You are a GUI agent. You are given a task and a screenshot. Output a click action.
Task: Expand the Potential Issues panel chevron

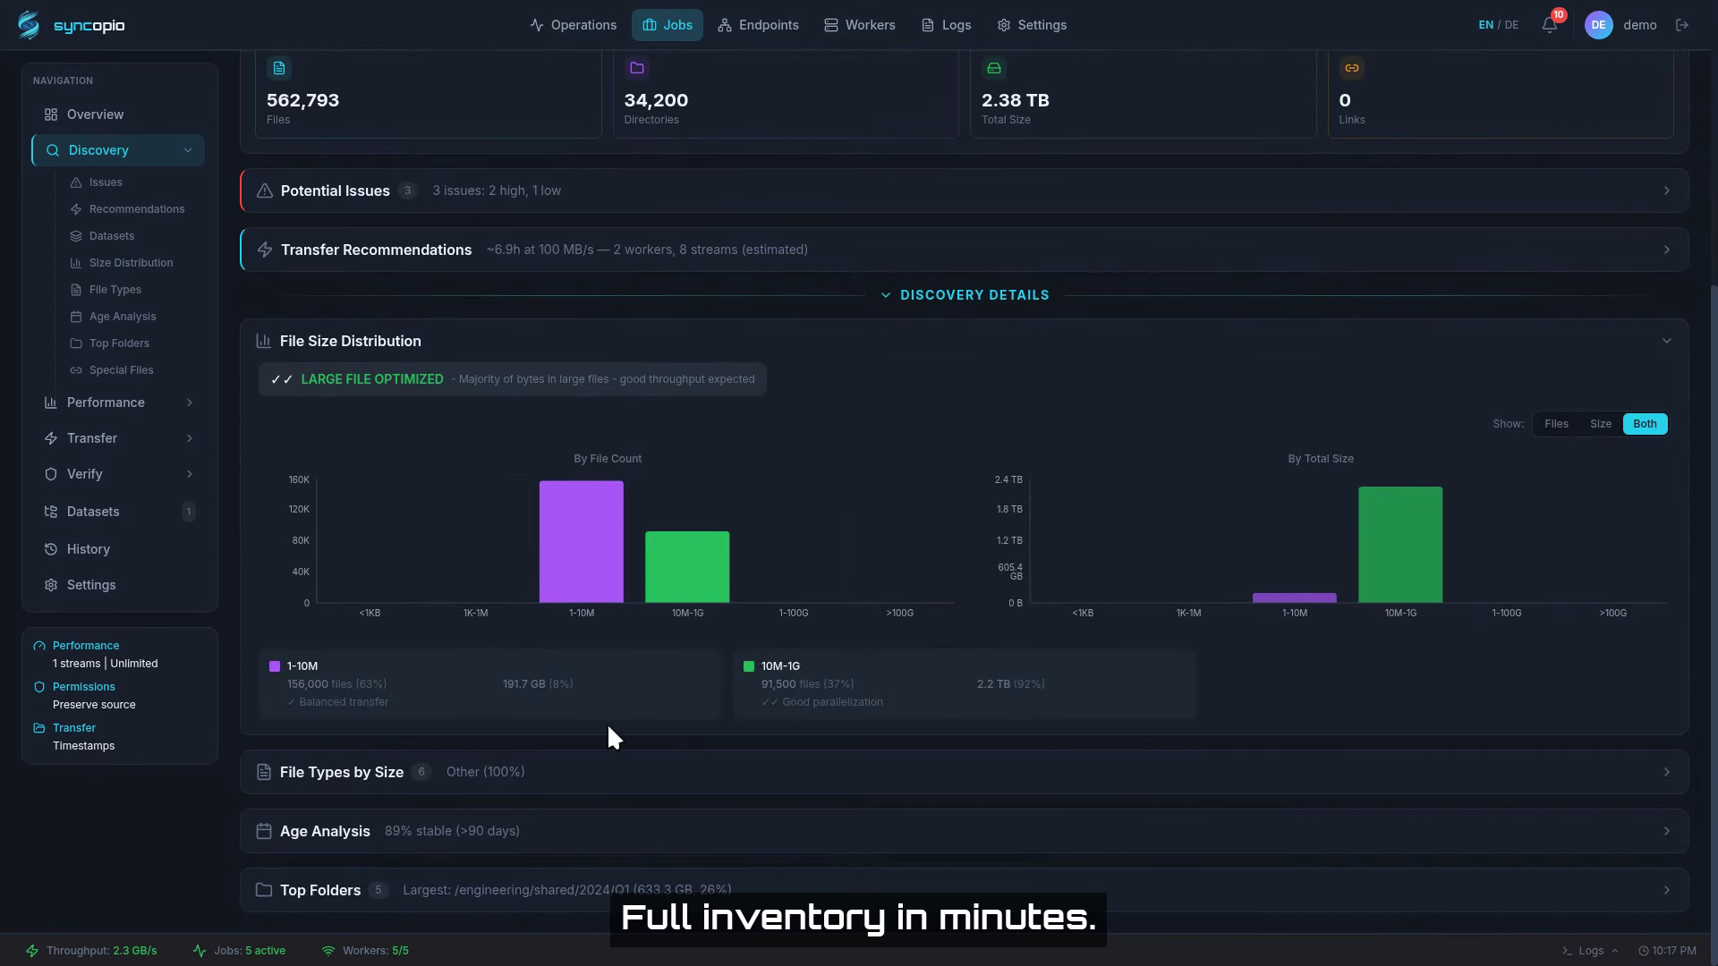point(1666,191)
